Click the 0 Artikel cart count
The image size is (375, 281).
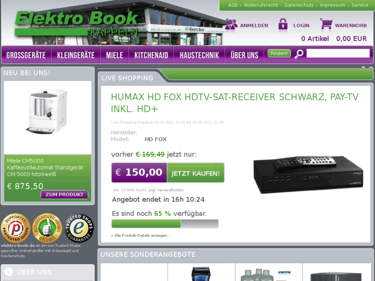point(315,39)
